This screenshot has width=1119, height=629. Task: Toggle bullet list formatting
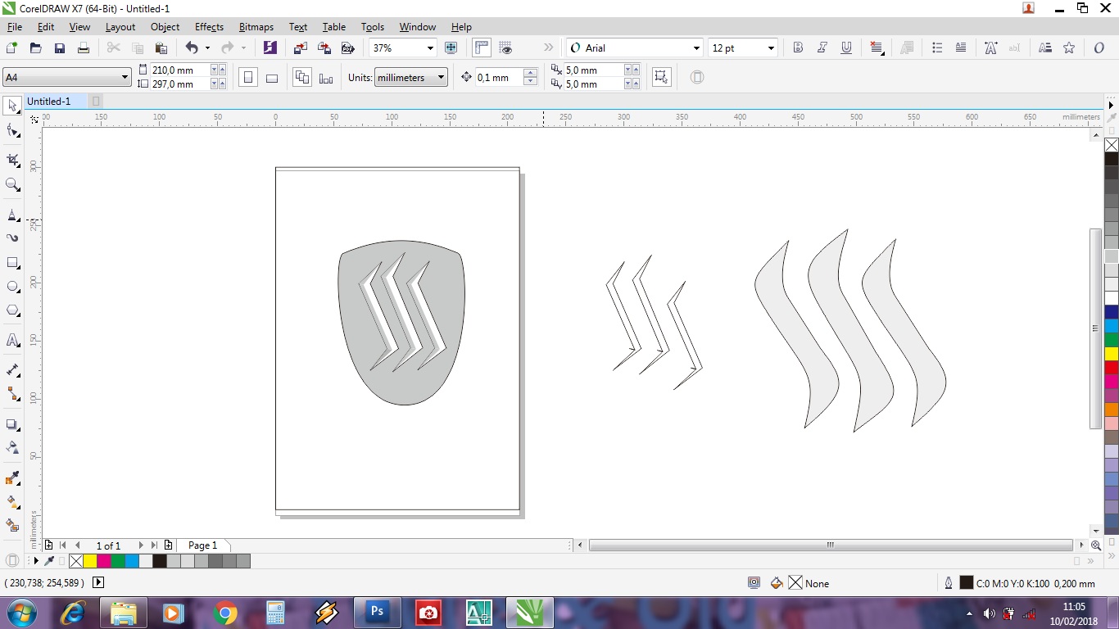click(x=938, y=48)
